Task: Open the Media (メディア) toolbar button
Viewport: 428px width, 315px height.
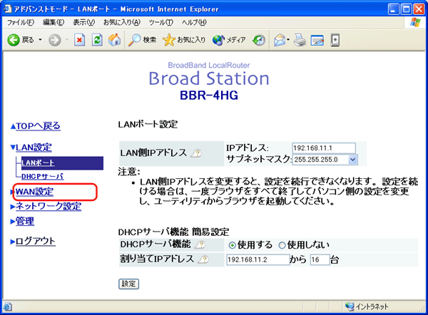Action: [x=229, y=40]
